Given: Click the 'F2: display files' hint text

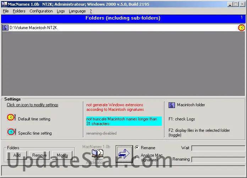Looking at the screenshot, I should click(199, 133).
